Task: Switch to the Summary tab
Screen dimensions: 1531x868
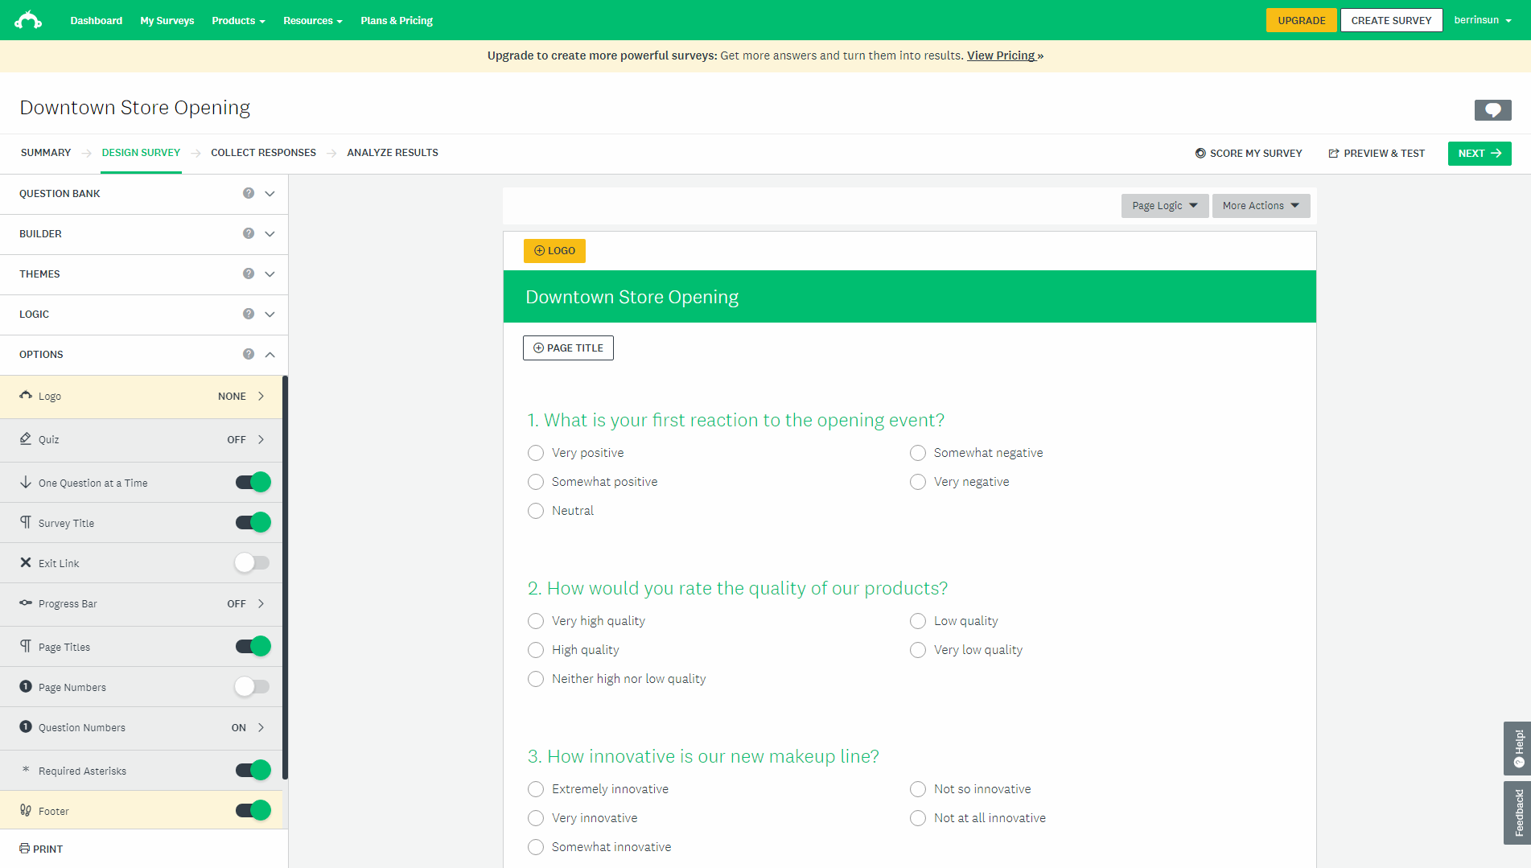Action: click(x=46, y=153)
